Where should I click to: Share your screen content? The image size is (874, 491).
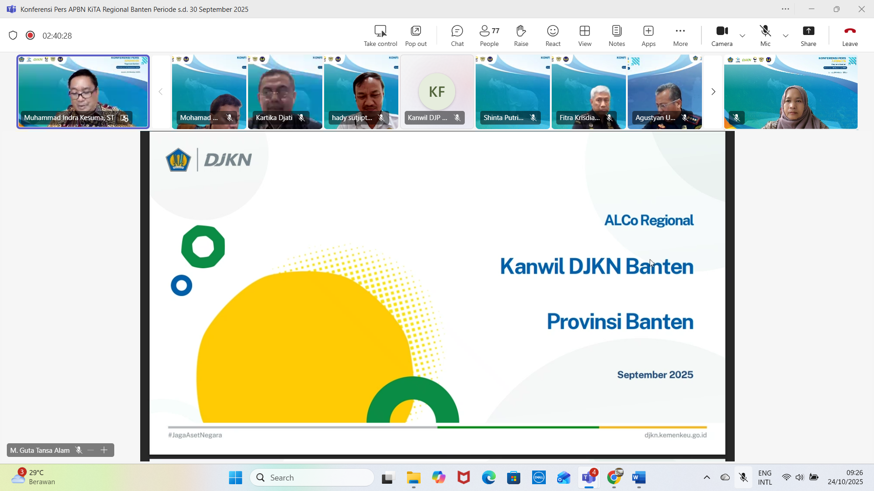(808, 35)
